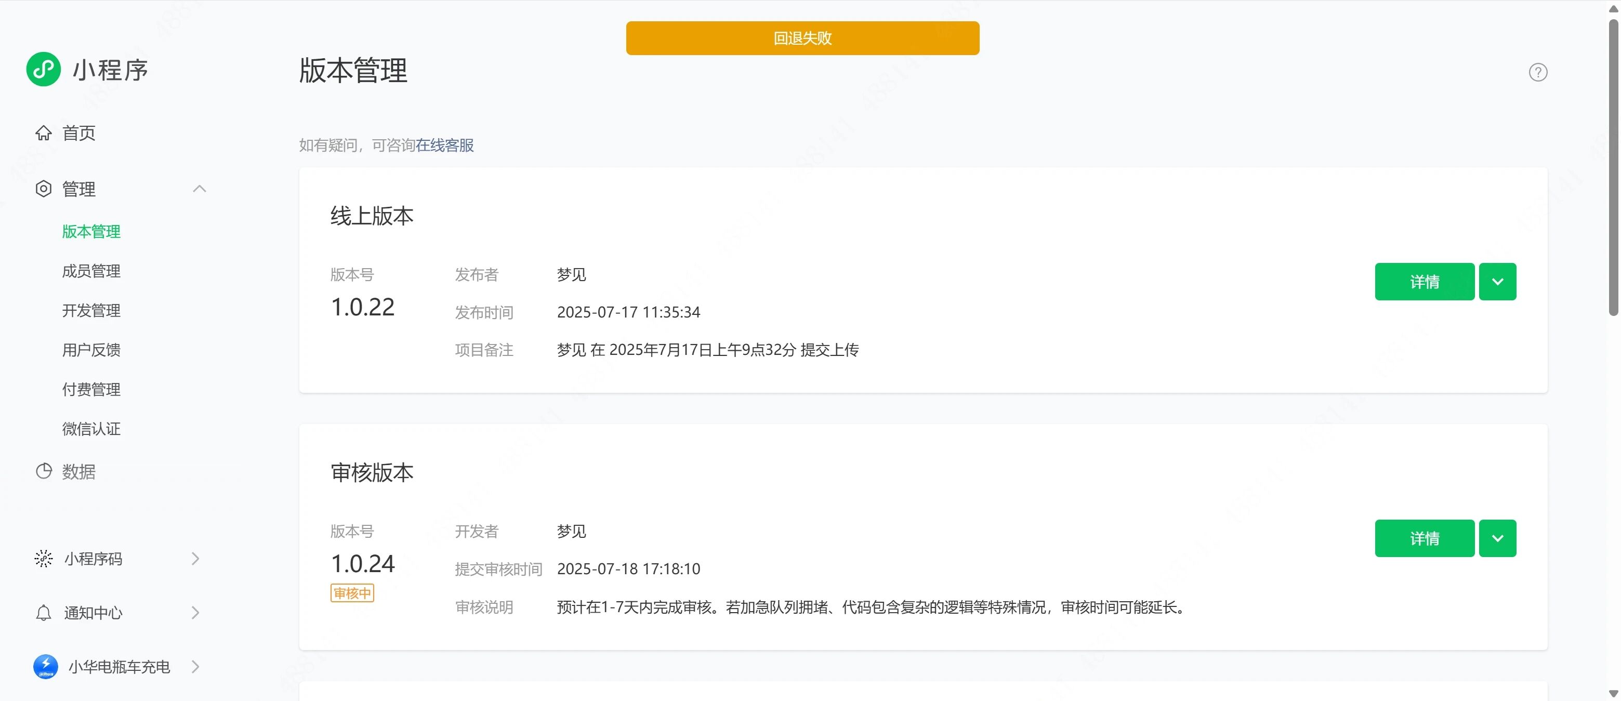This screenshot has width=1621, height=701.
Task: Click 详情 button for online version 1.0.22
Action: (x=1424, y=282)
